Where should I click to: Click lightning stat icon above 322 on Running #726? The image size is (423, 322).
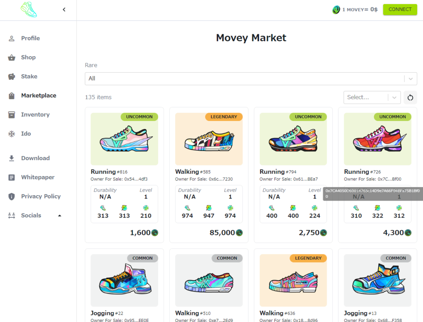point(378,208)
